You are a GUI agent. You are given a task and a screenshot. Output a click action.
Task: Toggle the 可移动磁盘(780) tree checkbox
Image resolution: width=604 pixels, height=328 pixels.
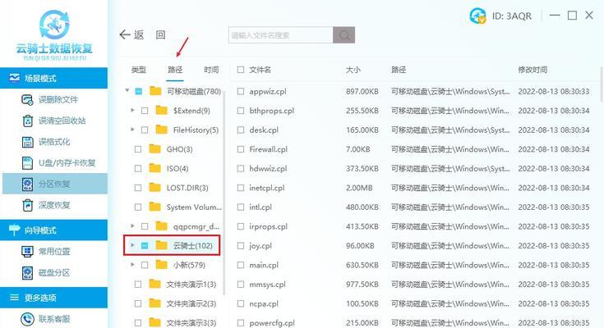[139, 92]
